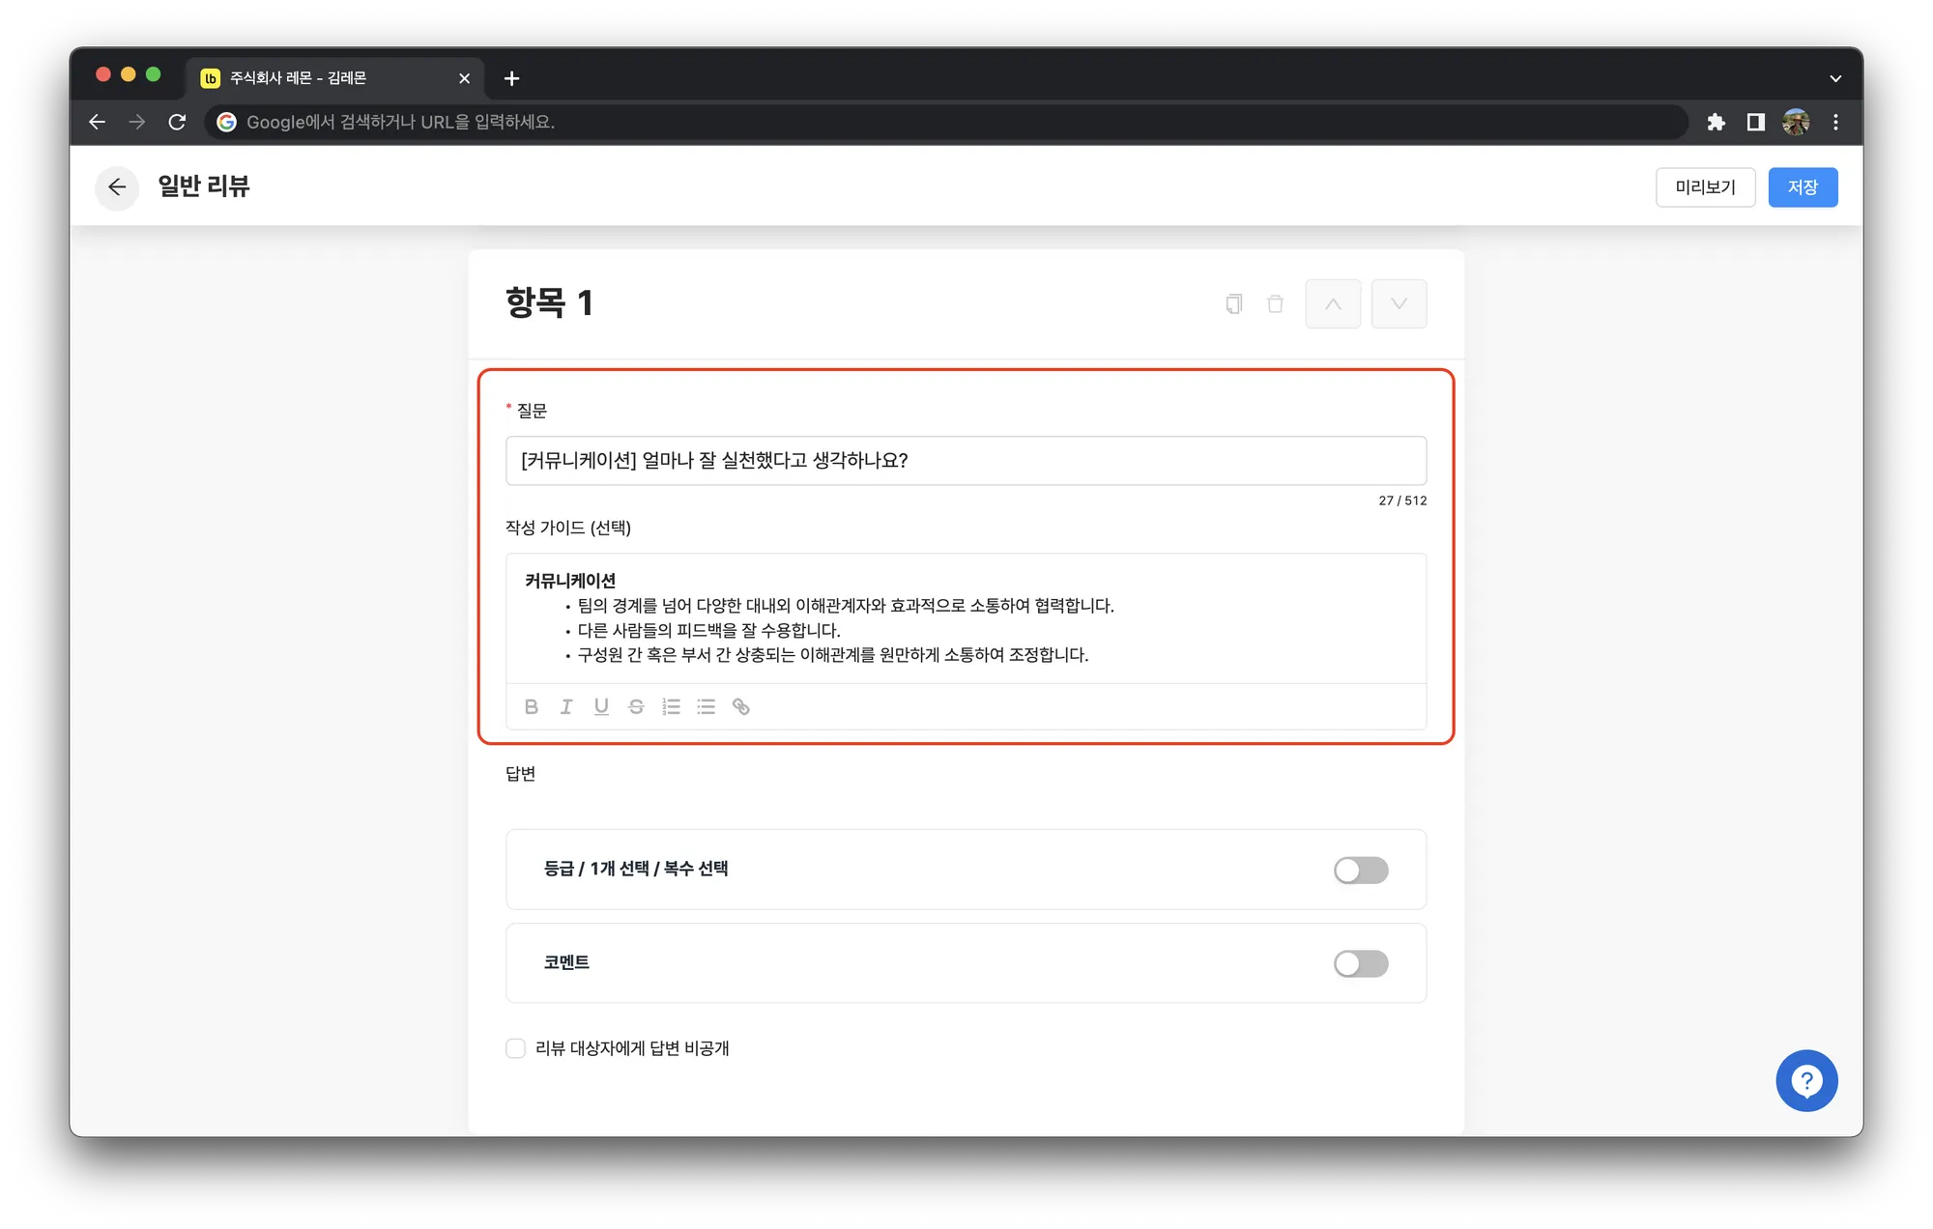Enable 등급 / 1개 선택 / 복수 선택 toggle
Screen dimensions: 1933x1229
click(x=1361, y=871)
